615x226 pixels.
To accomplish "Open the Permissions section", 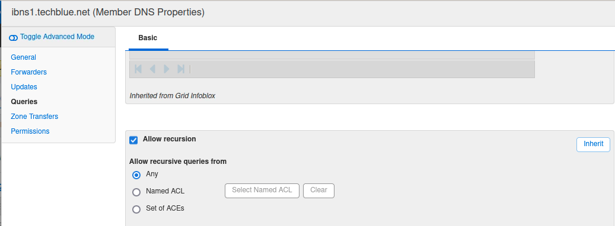I will click(30, 131).
